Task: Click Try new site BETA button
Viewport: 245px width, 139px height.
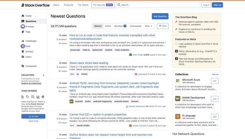Action: (103, 5)
